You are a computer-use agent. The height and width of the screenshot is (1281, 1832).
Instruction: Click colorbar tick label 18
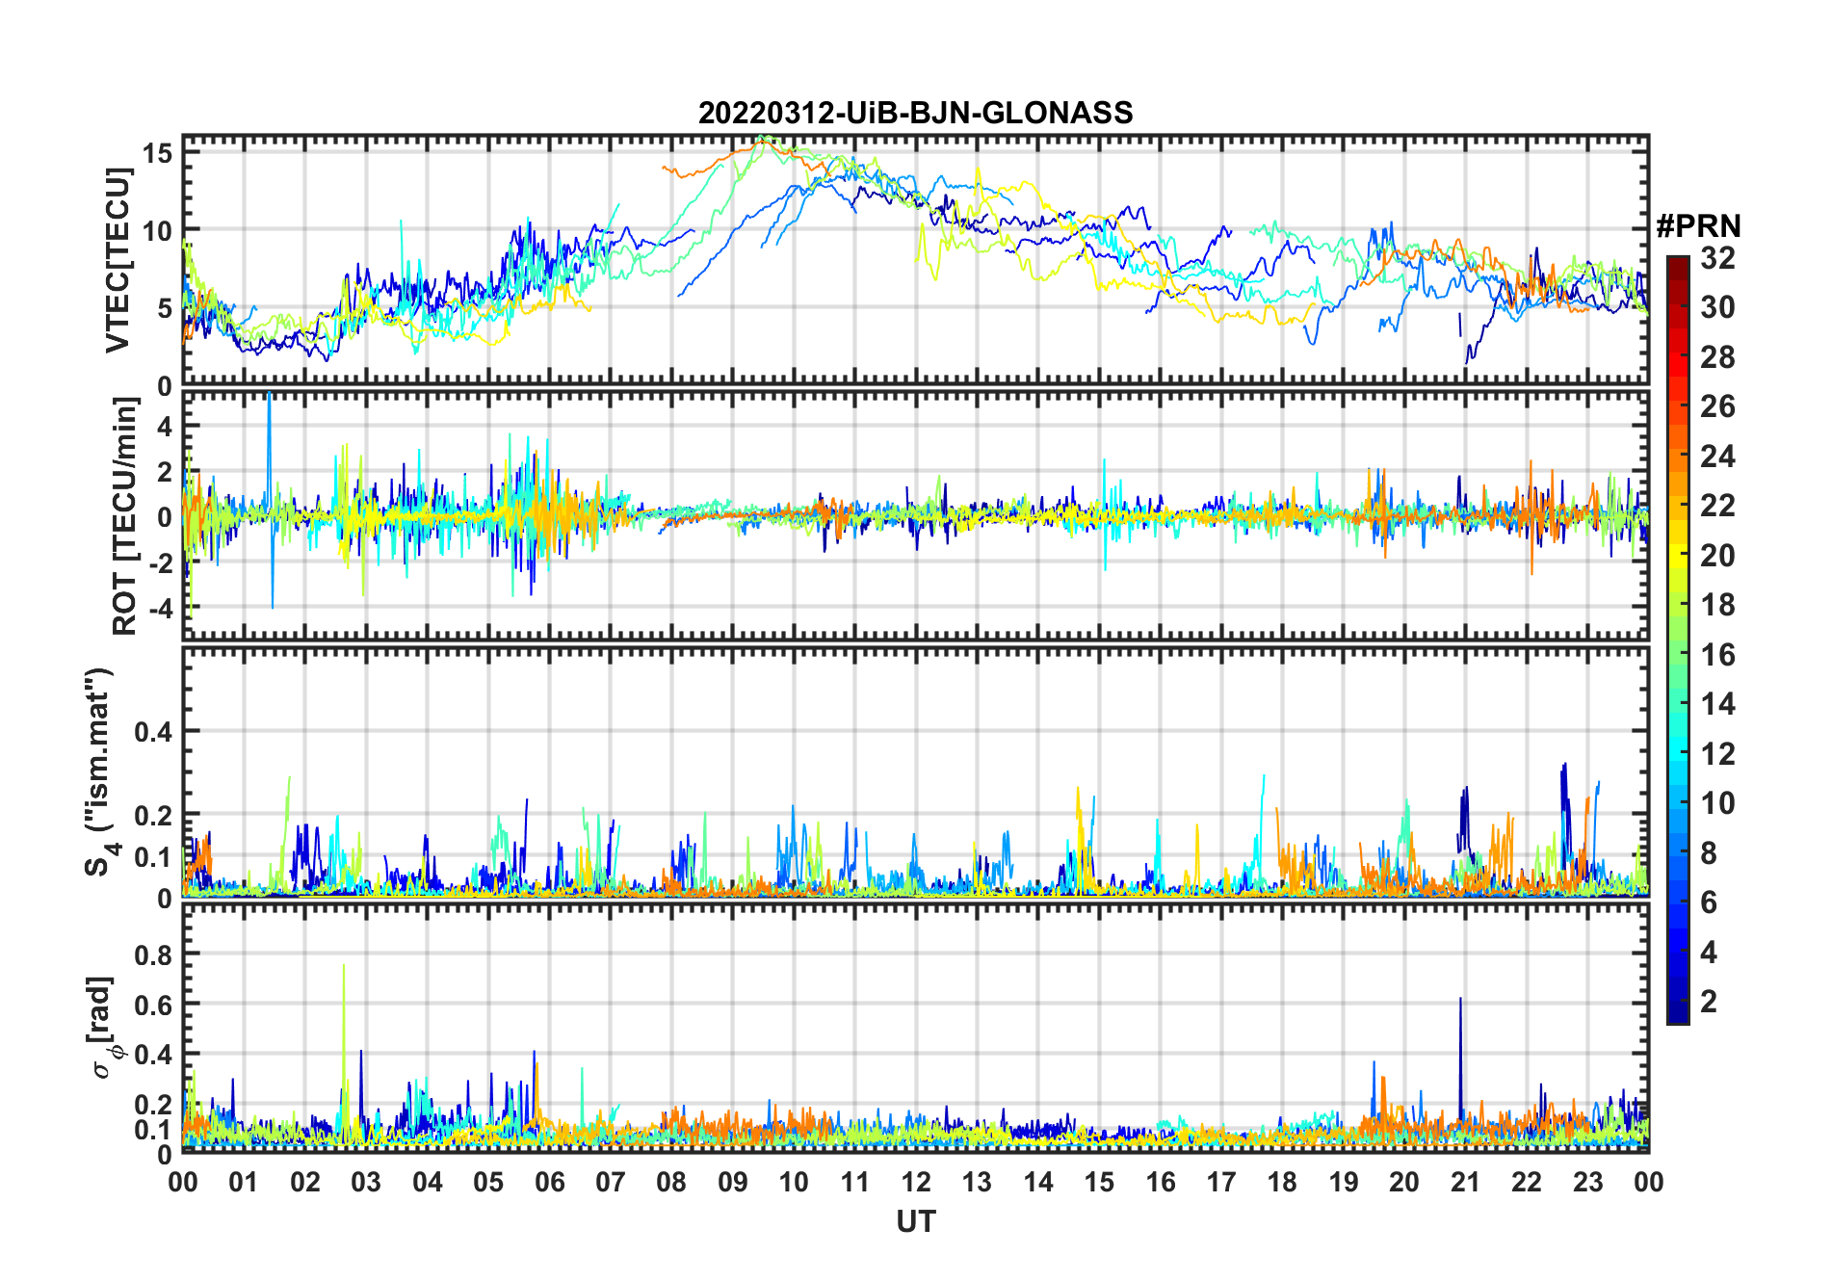coord(1717,605)
